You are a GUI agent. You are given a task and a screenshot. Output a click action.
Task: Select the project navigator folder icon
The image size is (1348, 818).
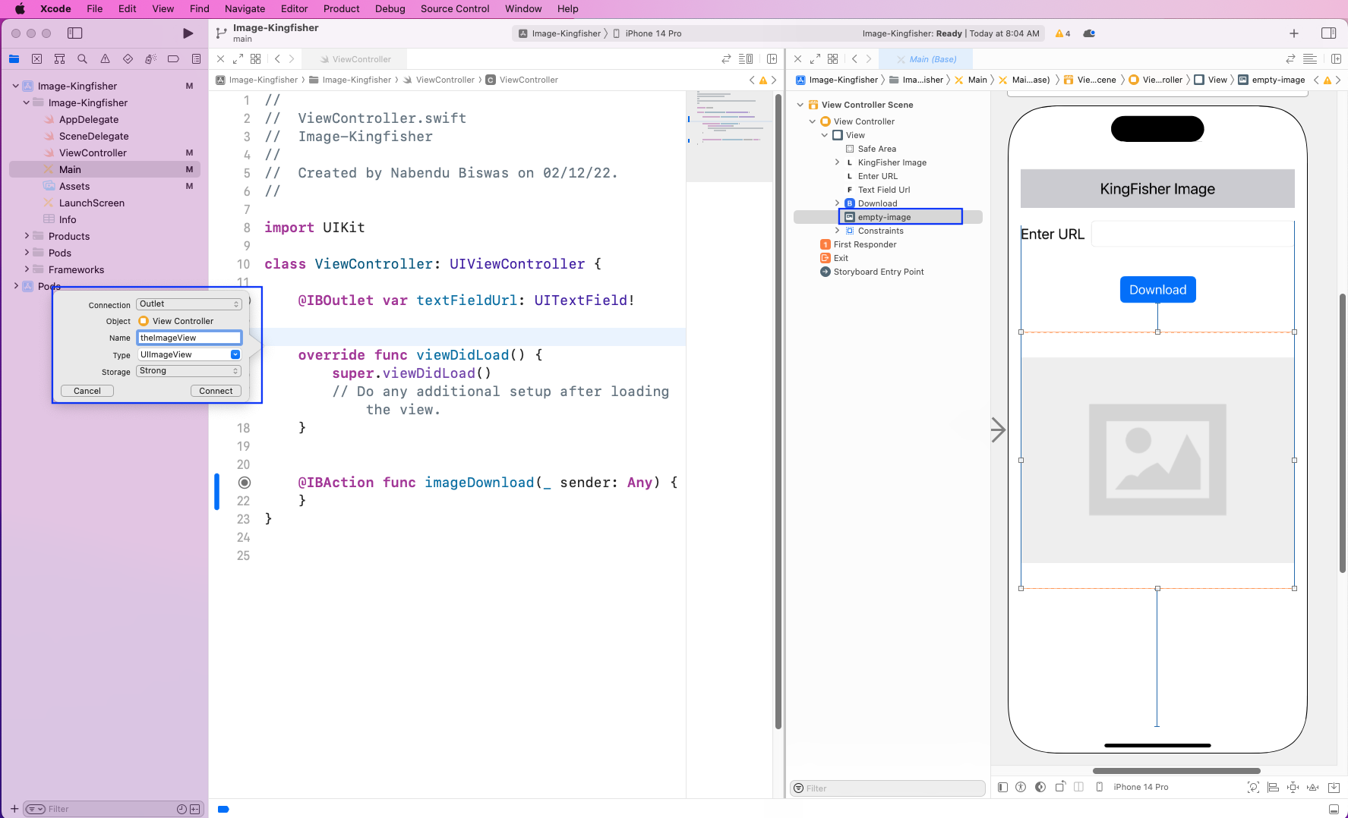tap(14, 59)
